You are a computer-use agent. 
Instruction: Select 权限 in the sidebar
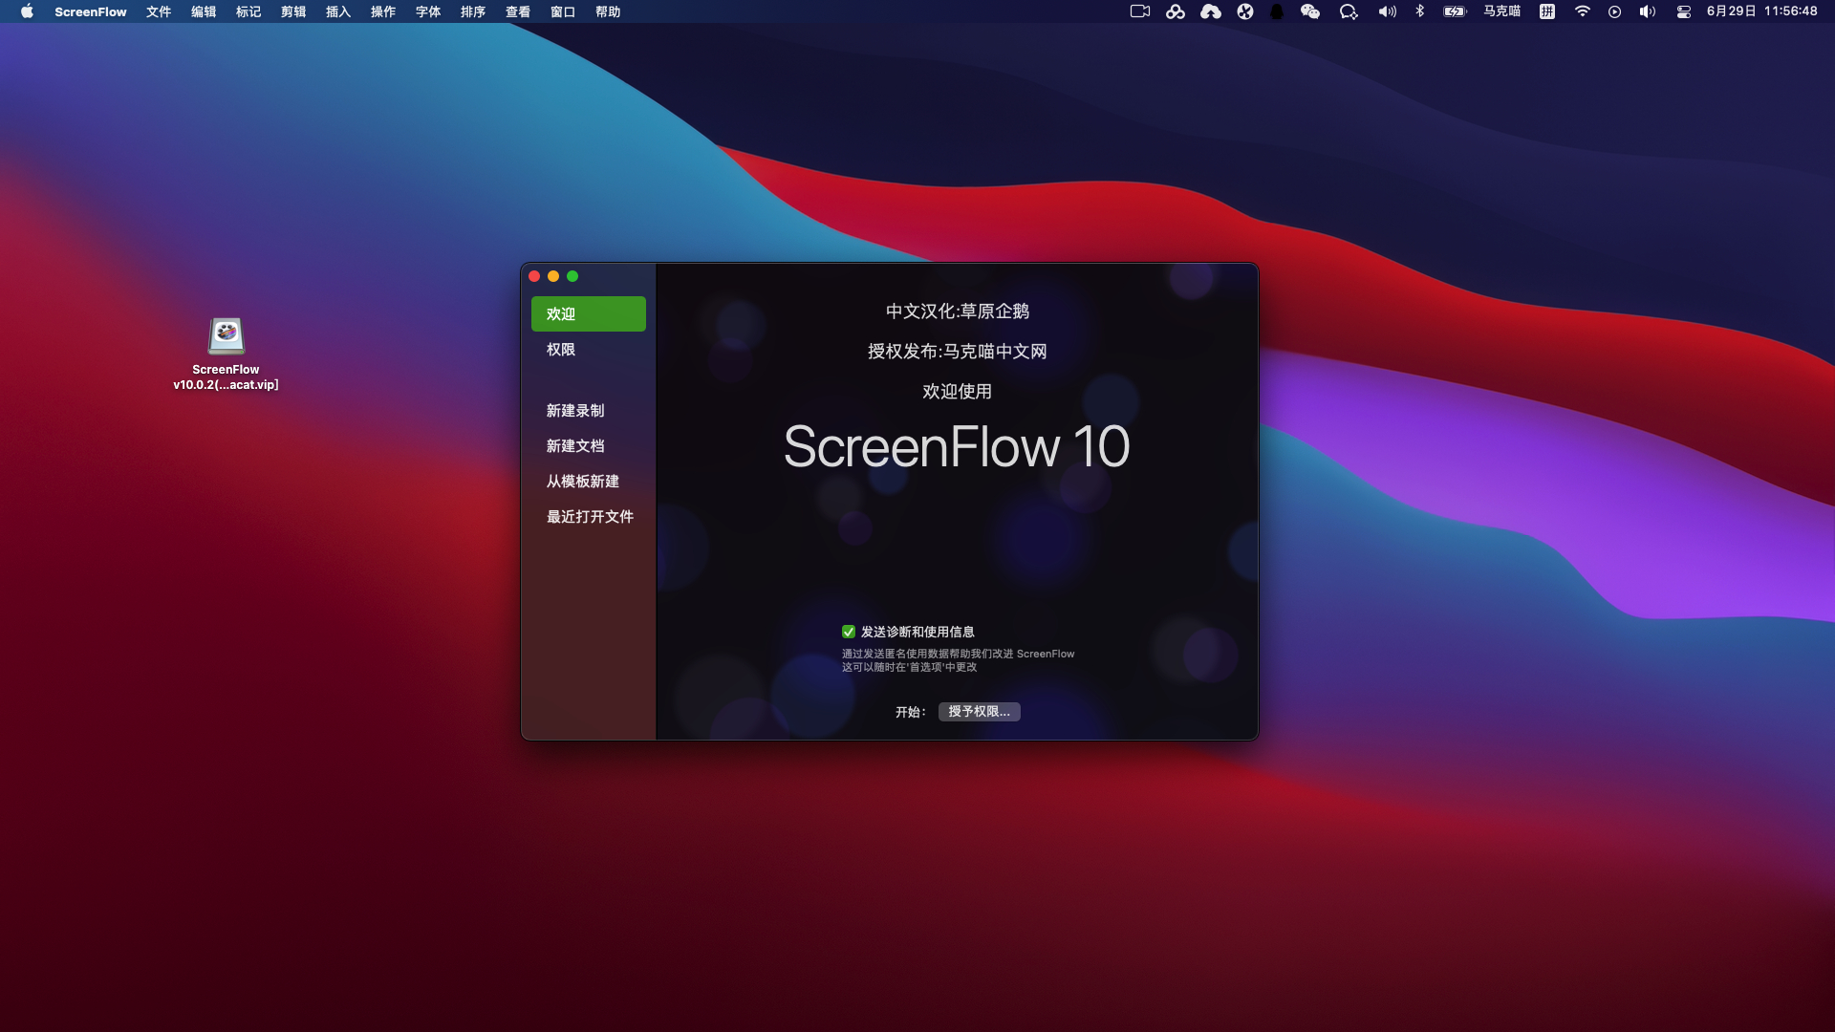tap(561, 350)
